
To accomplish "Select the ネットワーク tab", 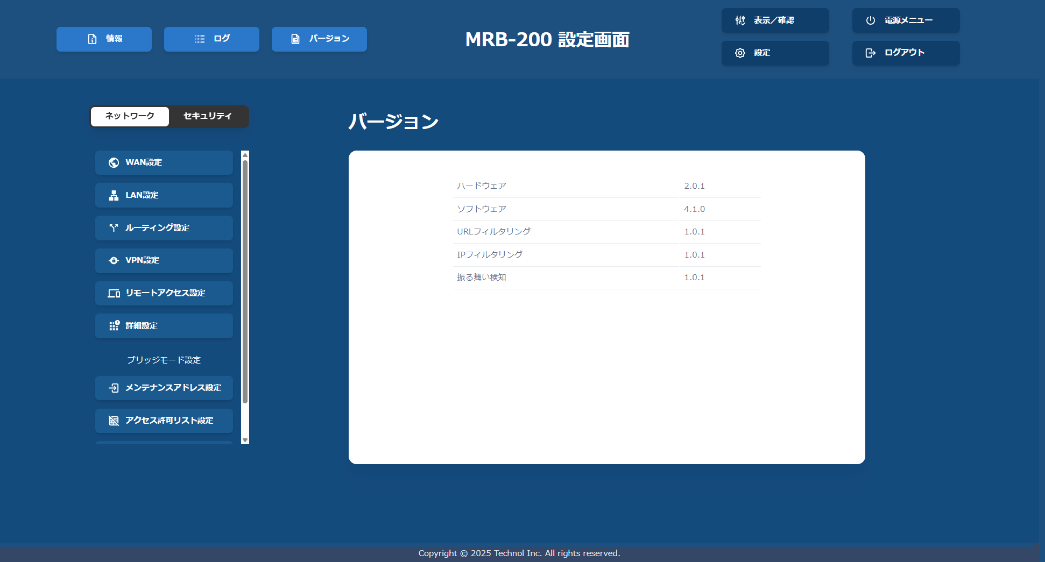I will [x=130, y=116].
